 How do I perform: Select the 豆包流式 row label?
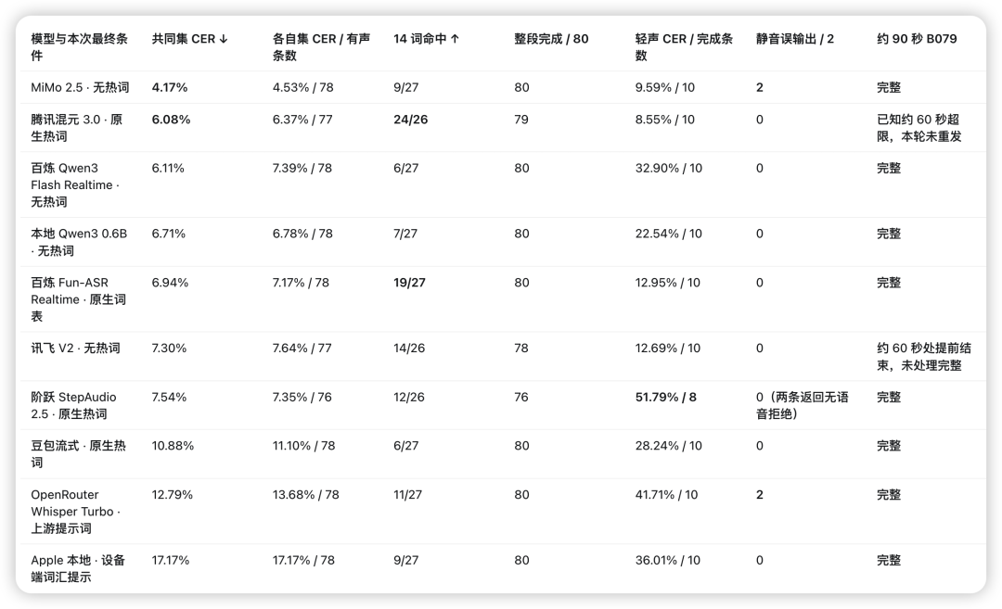pos(78,454)
